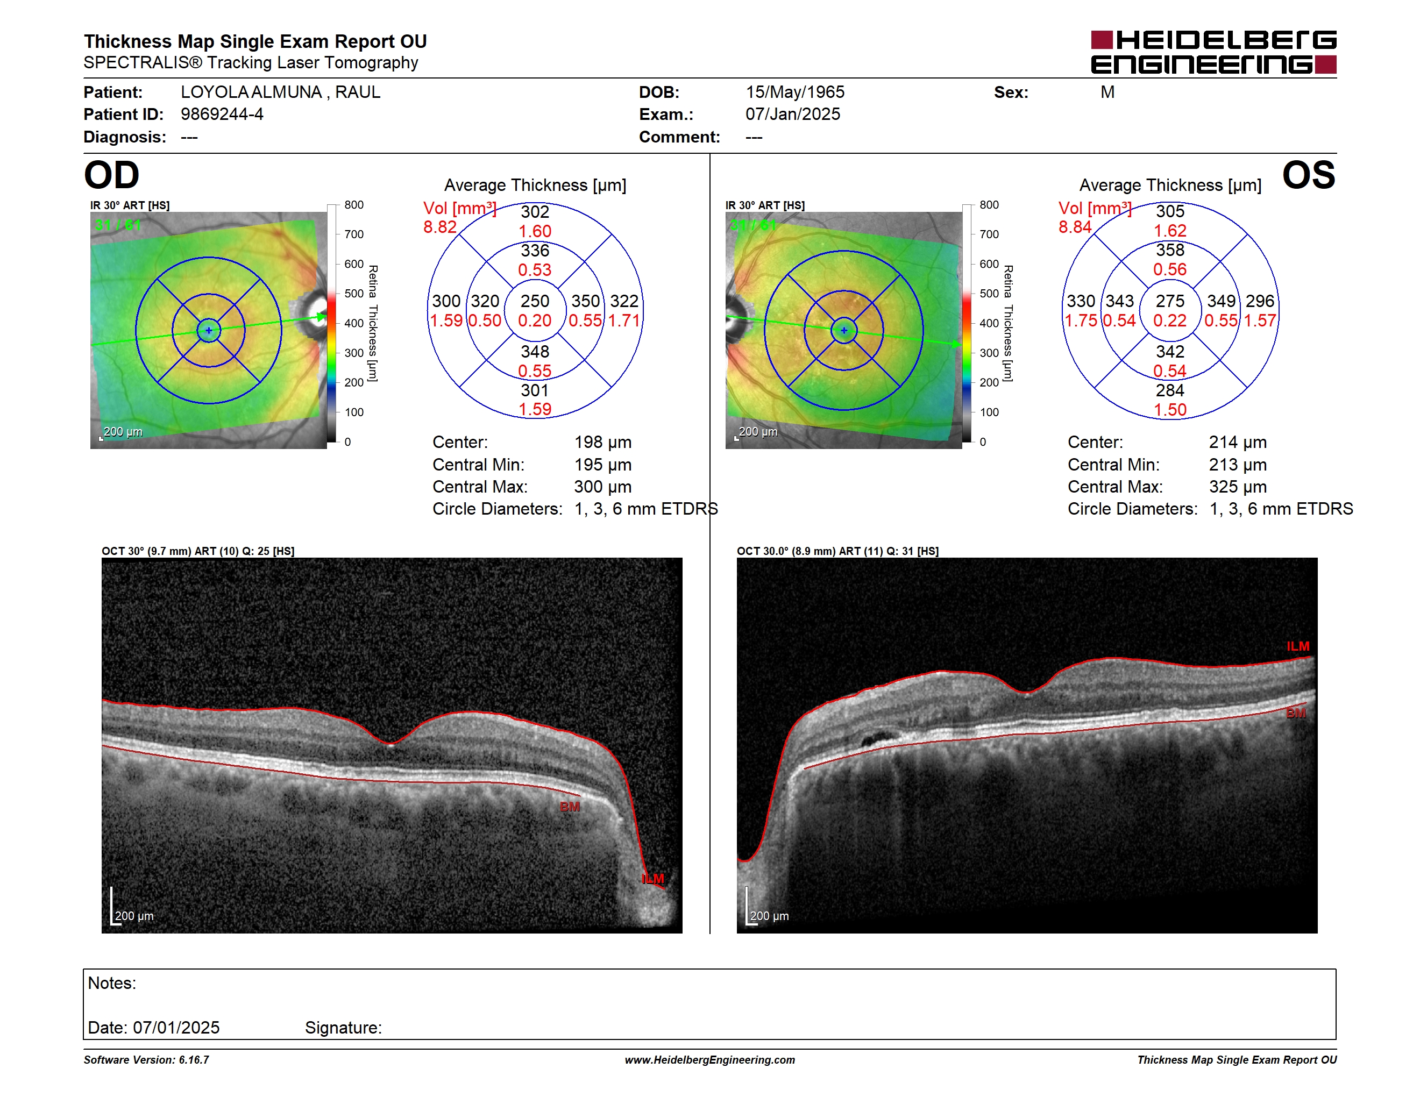This screenshot has width=1420, height=1097.
Task: Select OS Central Min value 213 µm
Action: [1238, 465]
